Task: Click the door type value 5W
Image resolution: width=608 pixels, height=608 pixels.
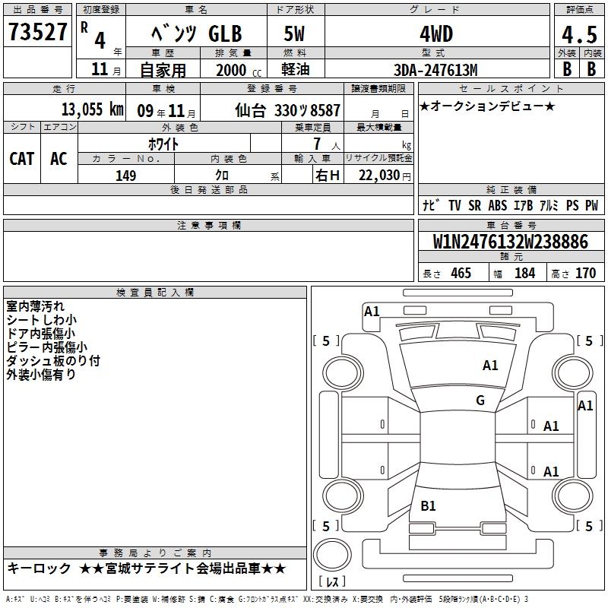Action: tap(294, 33)
